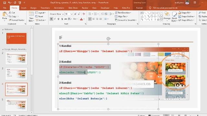
Task: Activate Format Painter
Action: [16, 20]
